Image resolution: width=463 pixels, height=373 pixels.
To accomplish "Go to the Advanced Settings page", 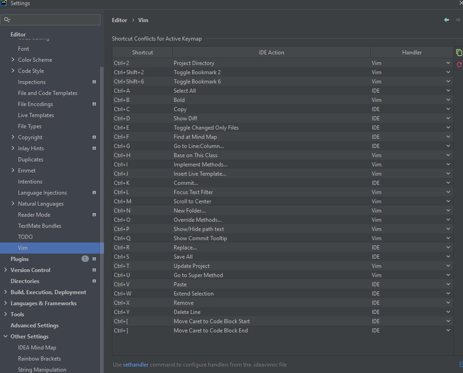I will point(35,326).
